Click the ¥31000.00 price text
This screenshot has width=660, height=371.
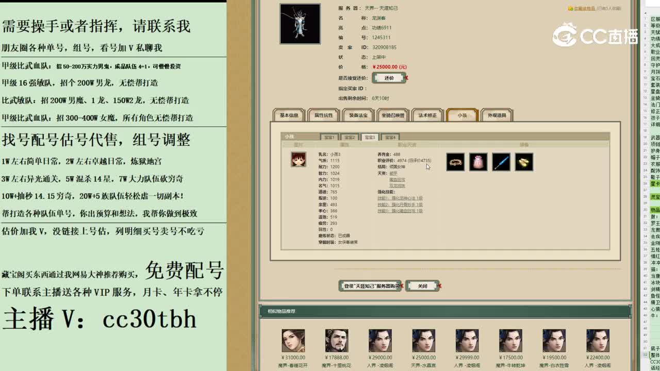[293, 358]
